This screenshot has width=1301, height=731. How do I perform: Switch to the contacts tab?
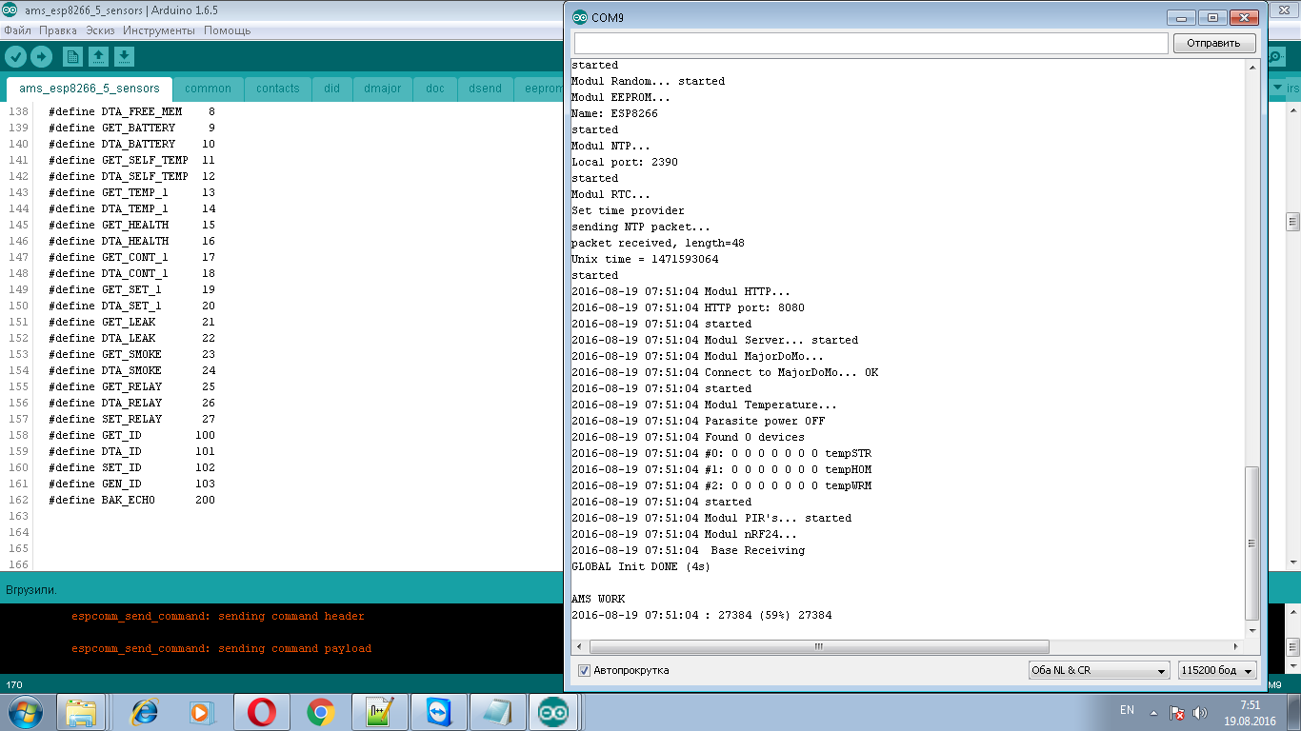pos(277,89)
